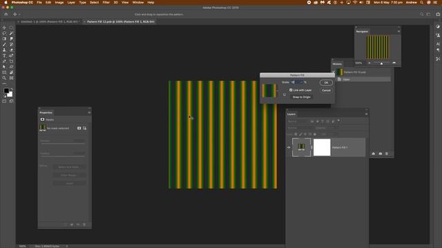The width and height of the screenshot is (442, 248).
Task: Open the foreground color picker
Action: pos(6,90)
